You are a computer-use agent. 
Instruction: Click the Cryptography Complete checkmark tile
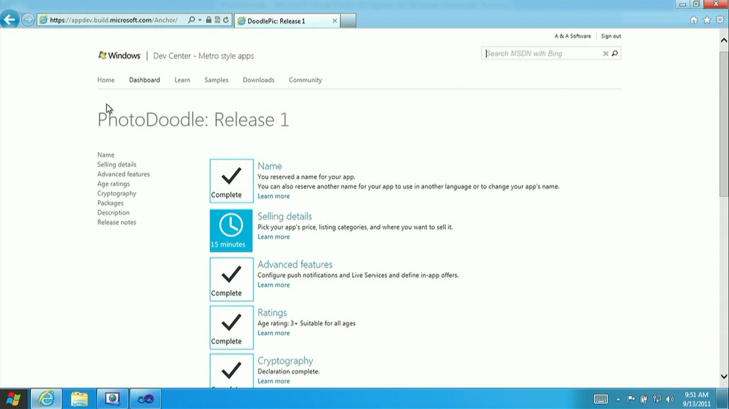pos(231,371)
